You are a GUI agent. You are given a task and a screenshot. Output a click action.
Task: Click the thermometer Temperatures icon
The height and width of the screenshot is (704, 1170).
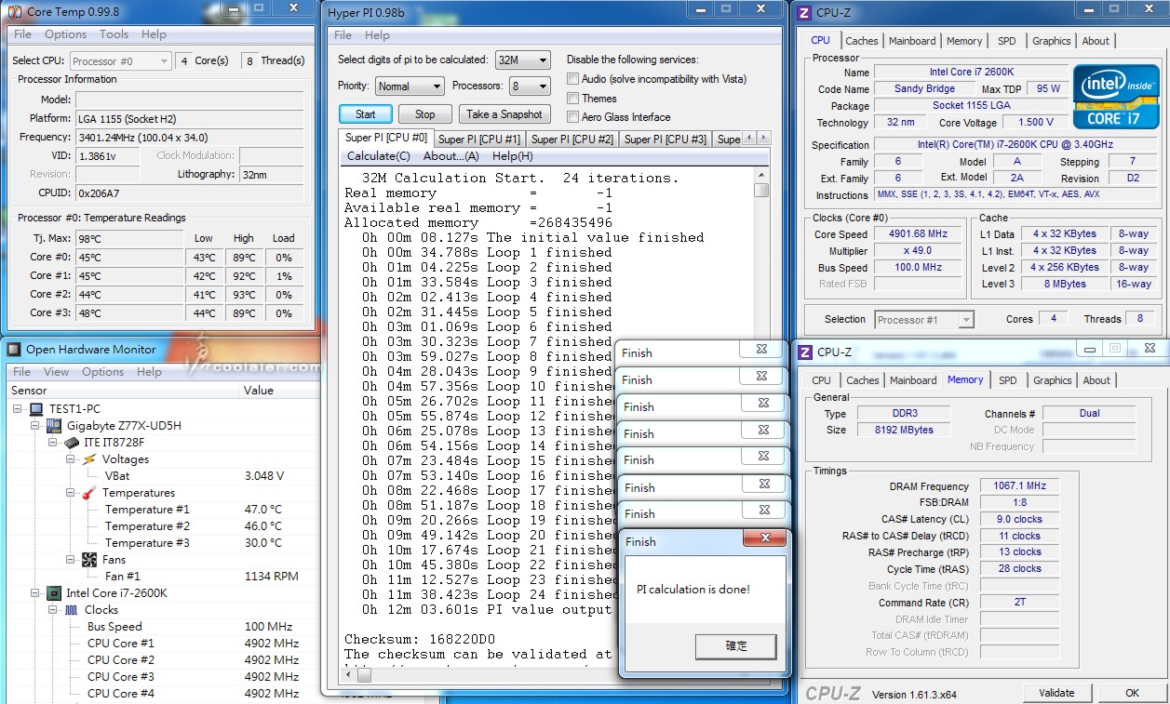click(89, 493)
